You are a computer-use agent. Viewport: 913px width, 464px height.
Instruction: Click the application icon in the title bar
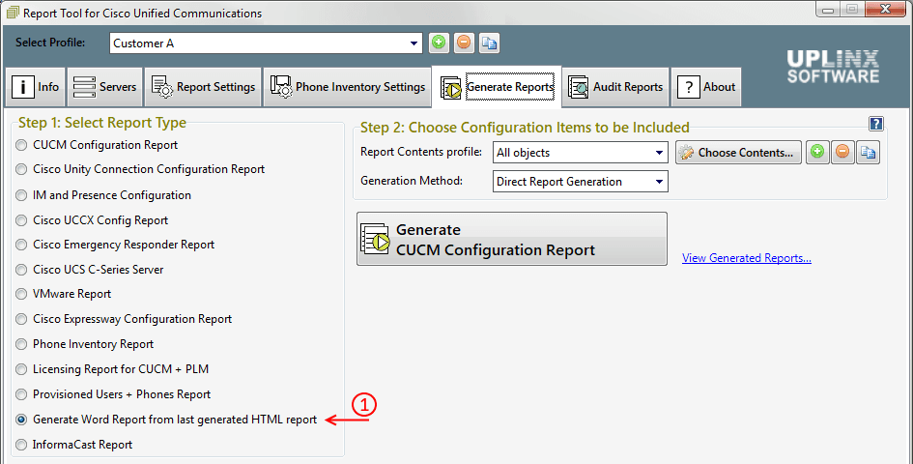pyautogui.click(x=13, y=13)
